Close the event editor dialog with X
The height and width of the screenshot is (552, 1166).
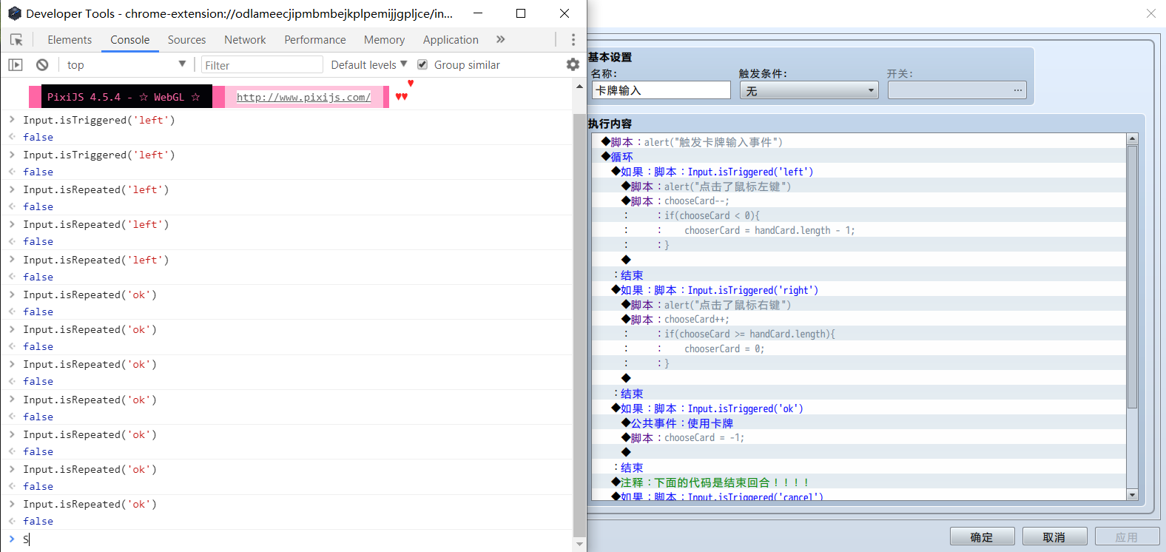(1151, 13)
